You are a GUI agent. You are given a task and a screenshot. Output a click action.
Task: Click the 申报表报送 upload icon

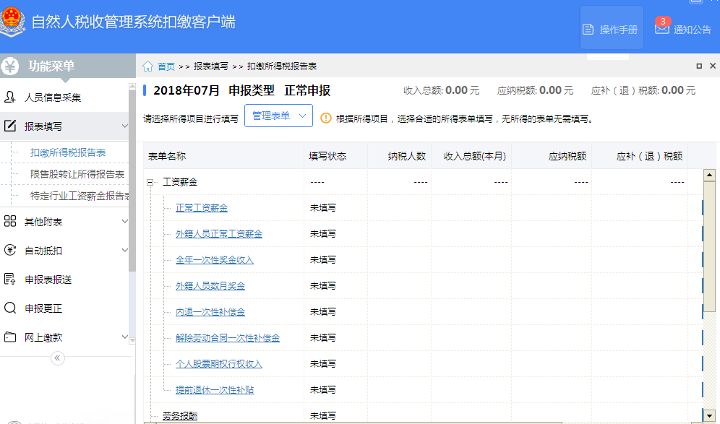pos(10,280)
